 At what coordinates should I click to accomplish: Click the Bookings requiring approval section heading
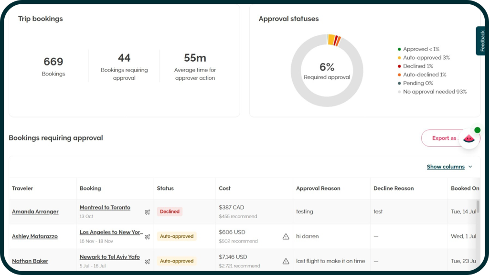tap(56, 138)
